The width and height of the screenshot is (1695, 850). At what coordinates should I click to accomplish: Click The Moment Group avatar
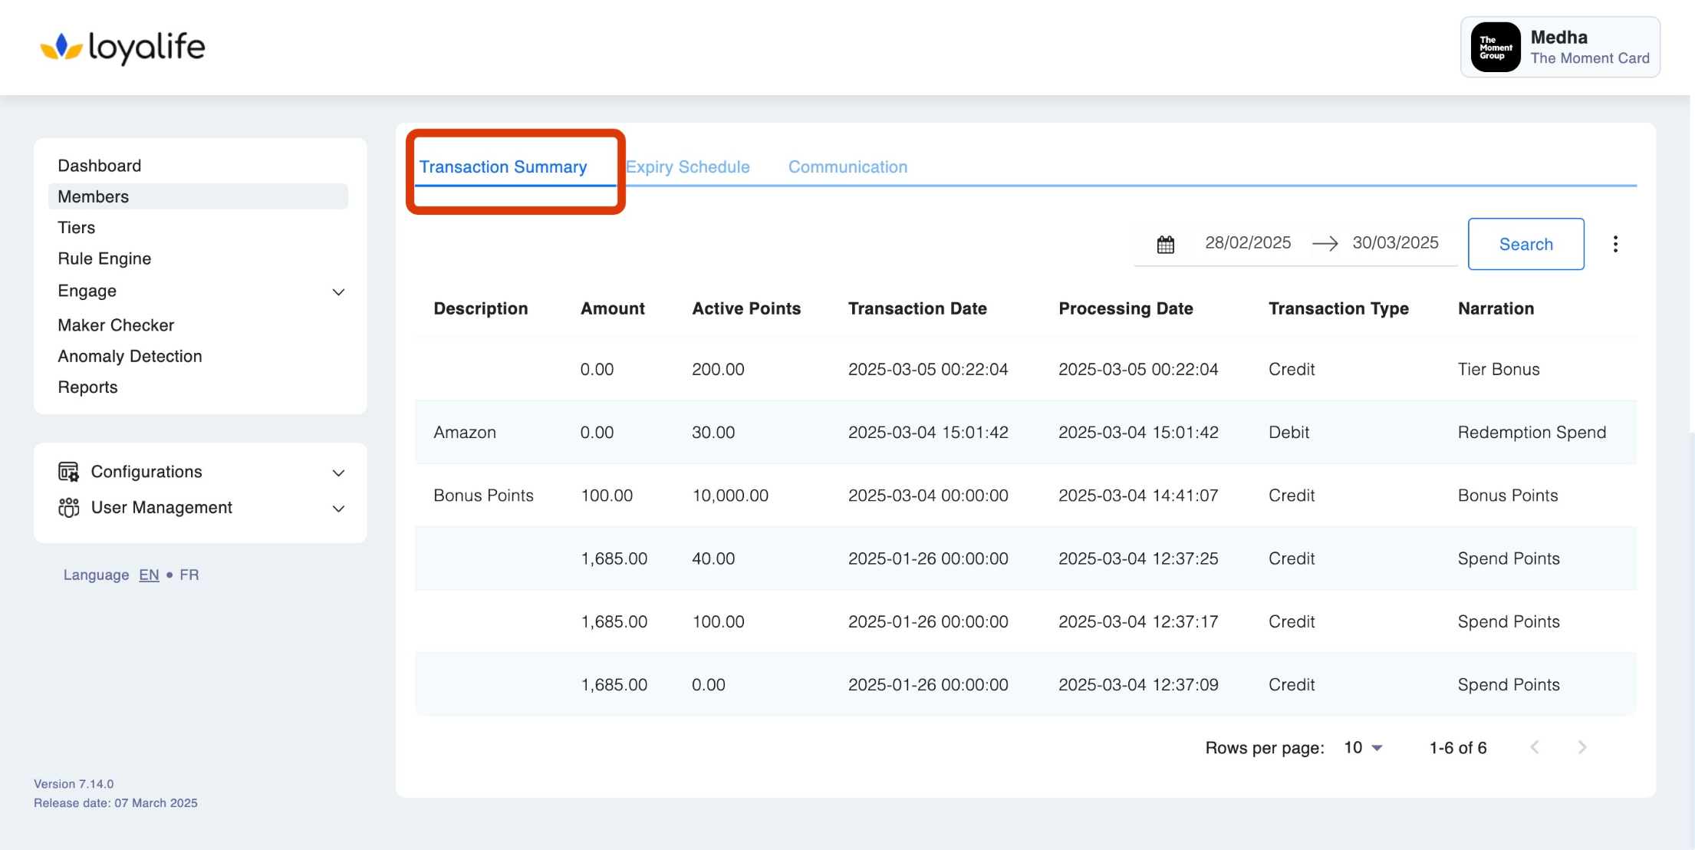click(1495, 48)
